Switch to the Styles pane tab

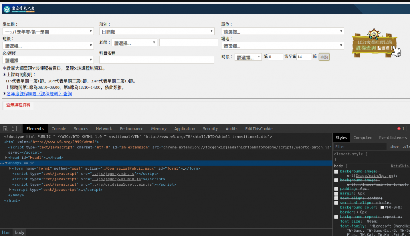(x=341, y=138)
